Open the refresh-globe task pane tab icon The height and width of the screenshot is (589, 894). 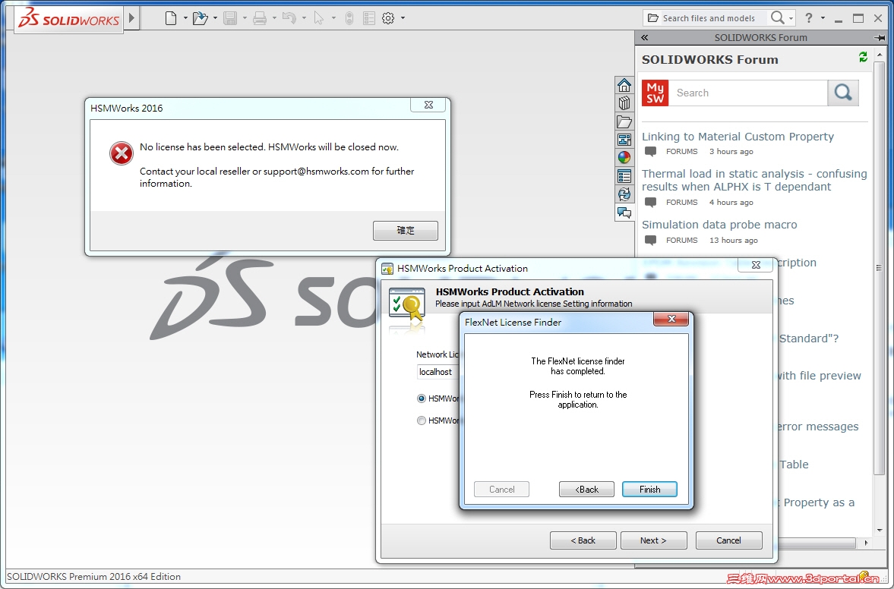pos(624,194)
